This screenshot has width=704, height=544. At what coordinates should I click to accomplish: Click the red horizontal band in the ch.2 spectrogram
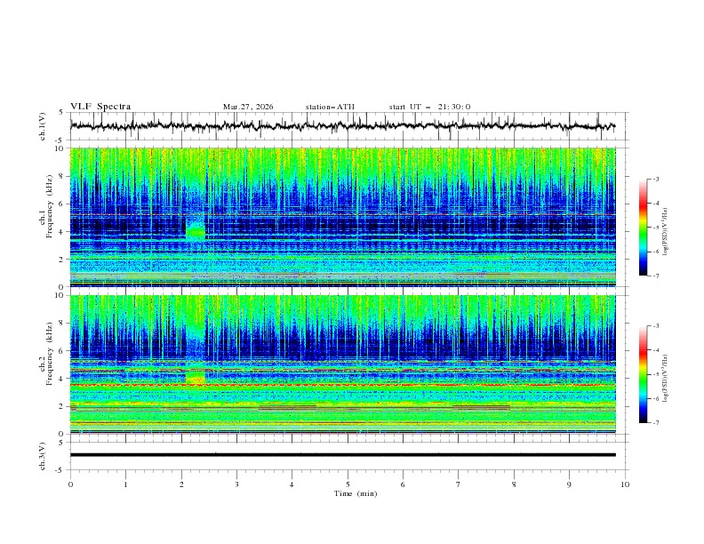click(342, 385)
